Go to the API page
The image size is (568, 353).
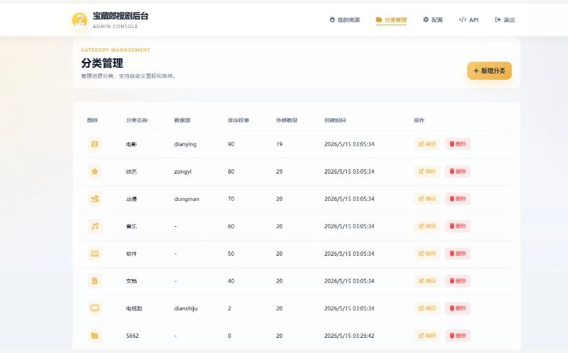tap(469, 19)
